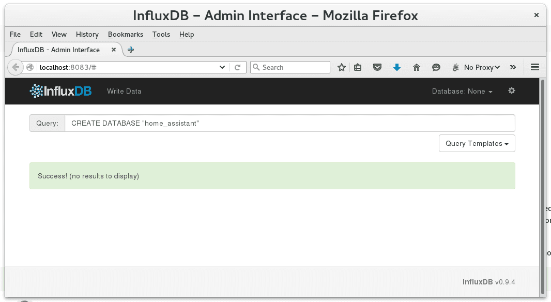Open the Firefox downloads arrow
Image resolution: width=551 pixels, height=302 pixels.
pyautogui.click(x=397, y=67)
